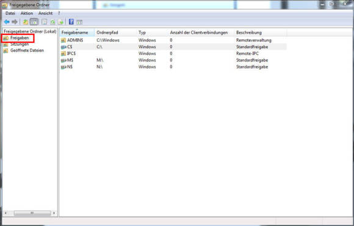Sort by the Freigabename column header
Viewport: 354px width, 226px height.
coord(77,32)
